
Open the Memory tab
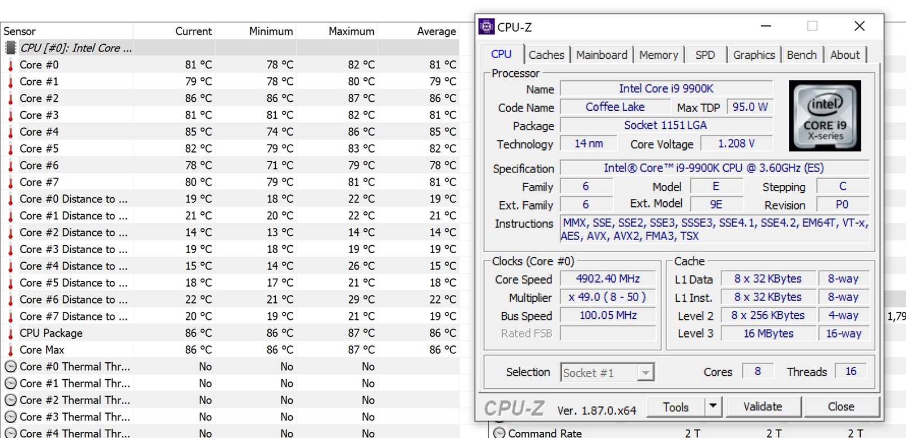point(659,55)
